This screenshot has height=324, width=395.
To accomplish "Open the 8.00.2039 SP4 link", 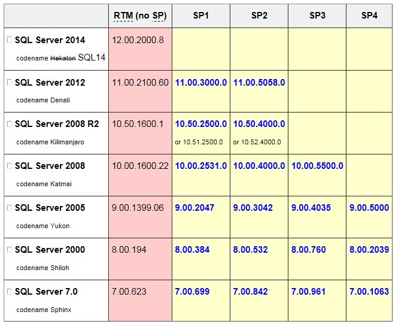I will 369,250.
